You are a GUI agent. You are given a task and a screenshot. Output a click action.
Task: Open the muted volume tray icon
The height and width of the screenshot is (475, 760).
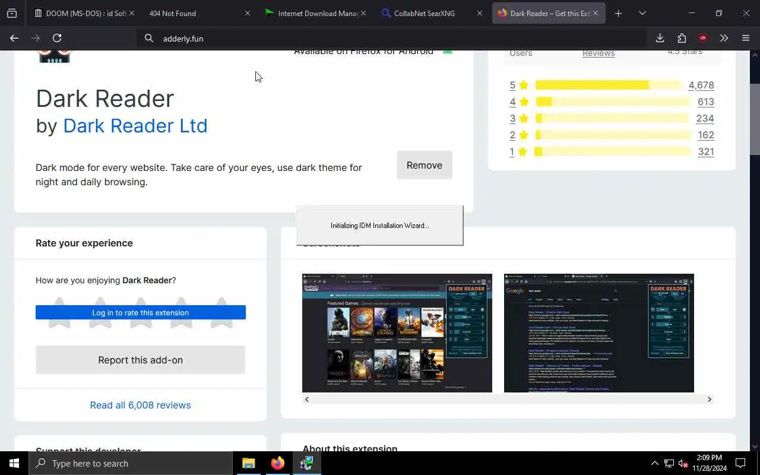683,463
